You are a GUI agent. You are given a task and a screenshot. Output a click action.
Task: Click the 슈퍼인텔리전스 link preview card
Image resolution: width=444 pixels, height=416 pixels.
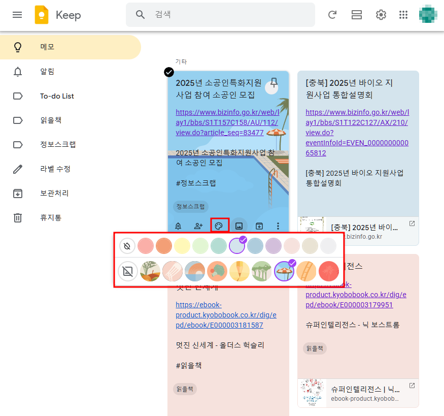(x=358, y=393)
